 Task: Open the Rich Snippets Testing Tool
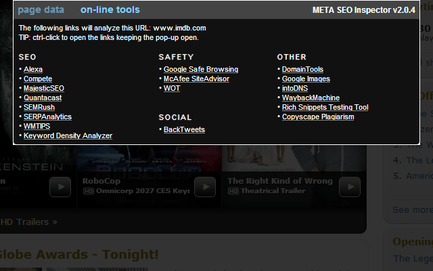click(x=325, y=107)
